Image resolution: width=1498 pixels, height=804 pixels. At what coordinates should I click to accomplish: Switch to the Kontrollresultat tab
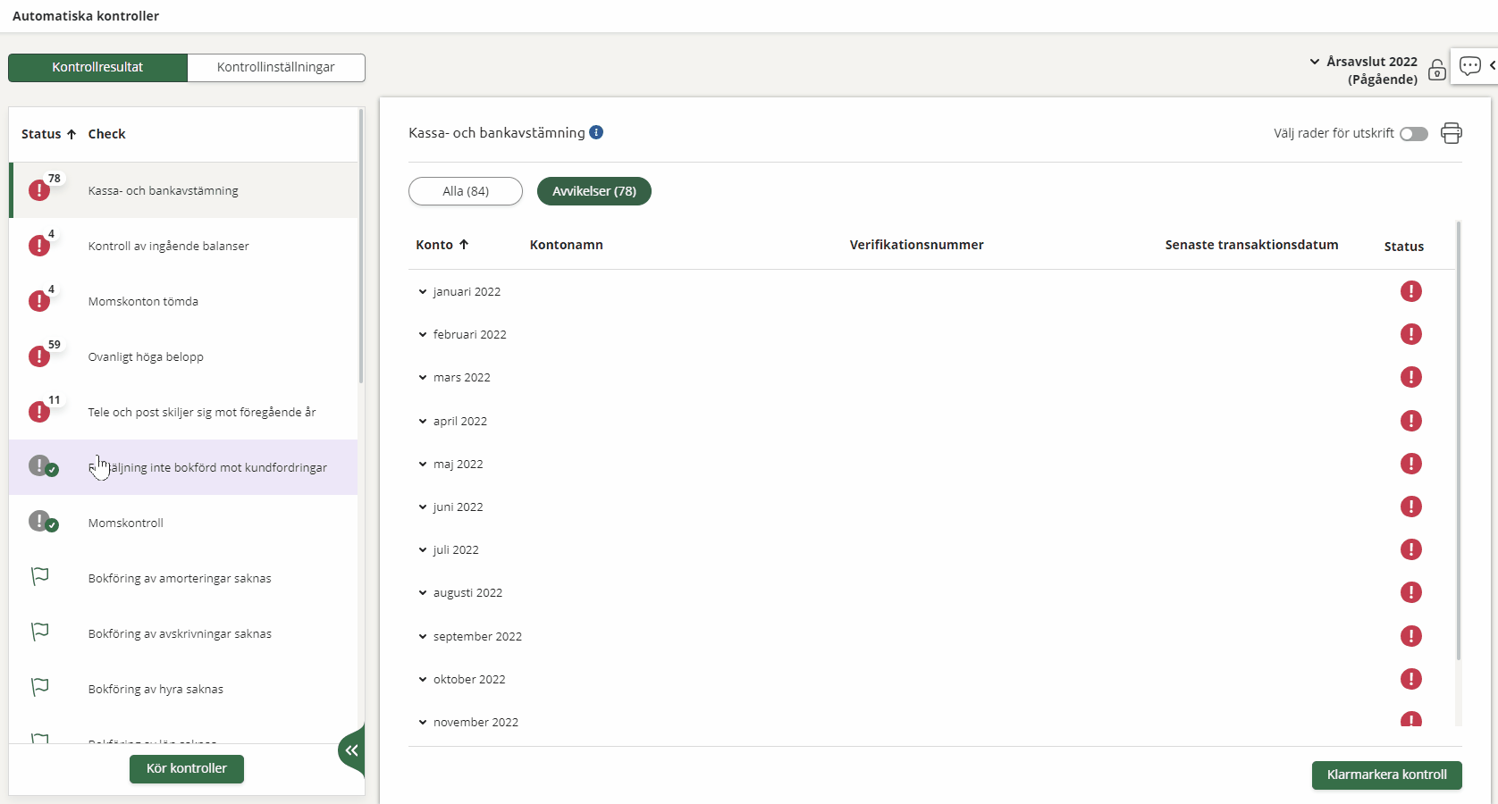[97, 67]
